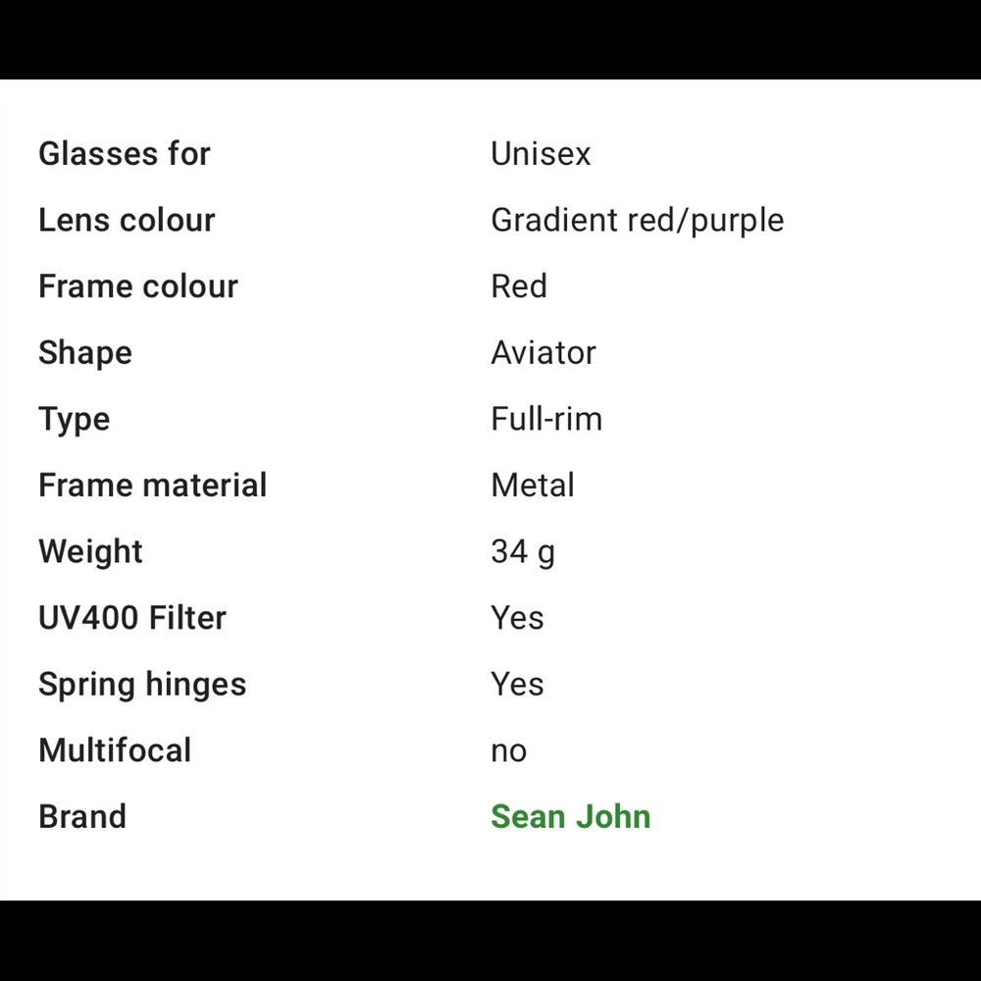Viewport: 981px width, 981px height.
Task: Select the Glasses for label
Action: click(124, 154)
